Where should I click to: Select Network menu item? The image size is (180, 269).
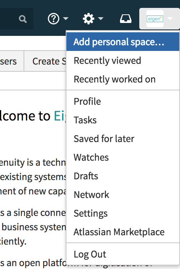123,195
